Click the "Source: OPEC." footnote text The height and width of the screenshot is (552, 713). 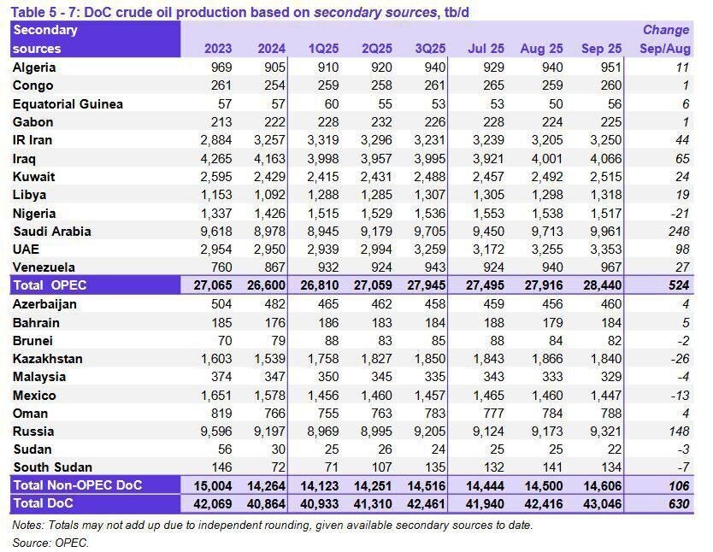click(x=50, y=543)
